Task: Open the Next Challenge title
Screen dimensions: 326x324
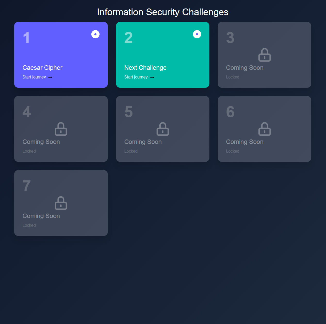Action: coord(145,68)
